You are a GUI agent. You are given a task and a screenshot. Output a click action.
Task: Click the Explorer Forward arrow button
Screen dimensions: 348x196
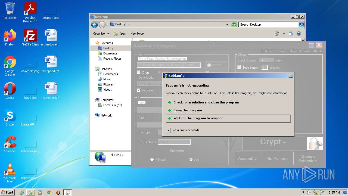102,24
